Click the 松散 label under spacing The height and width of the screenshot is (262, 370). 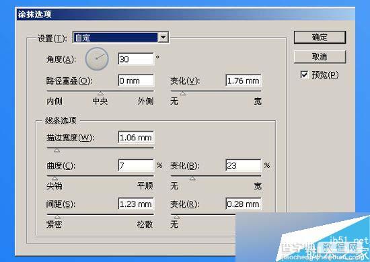point(145,224)
